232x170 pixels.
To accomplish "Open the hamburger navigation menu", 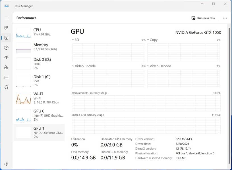I will tap(6, 18).
